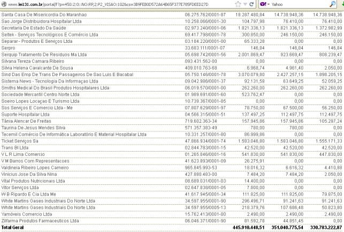Viewport: 344px width, 232px height.
Task: Select Serquip Tratamento De Residuos Ma Ltda
Action: 44,55
